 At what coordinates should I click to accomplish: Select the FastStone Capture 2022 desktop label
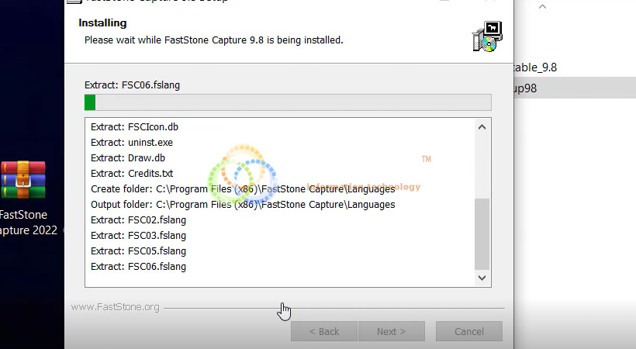pyautogui.click(x=27, y=223)
